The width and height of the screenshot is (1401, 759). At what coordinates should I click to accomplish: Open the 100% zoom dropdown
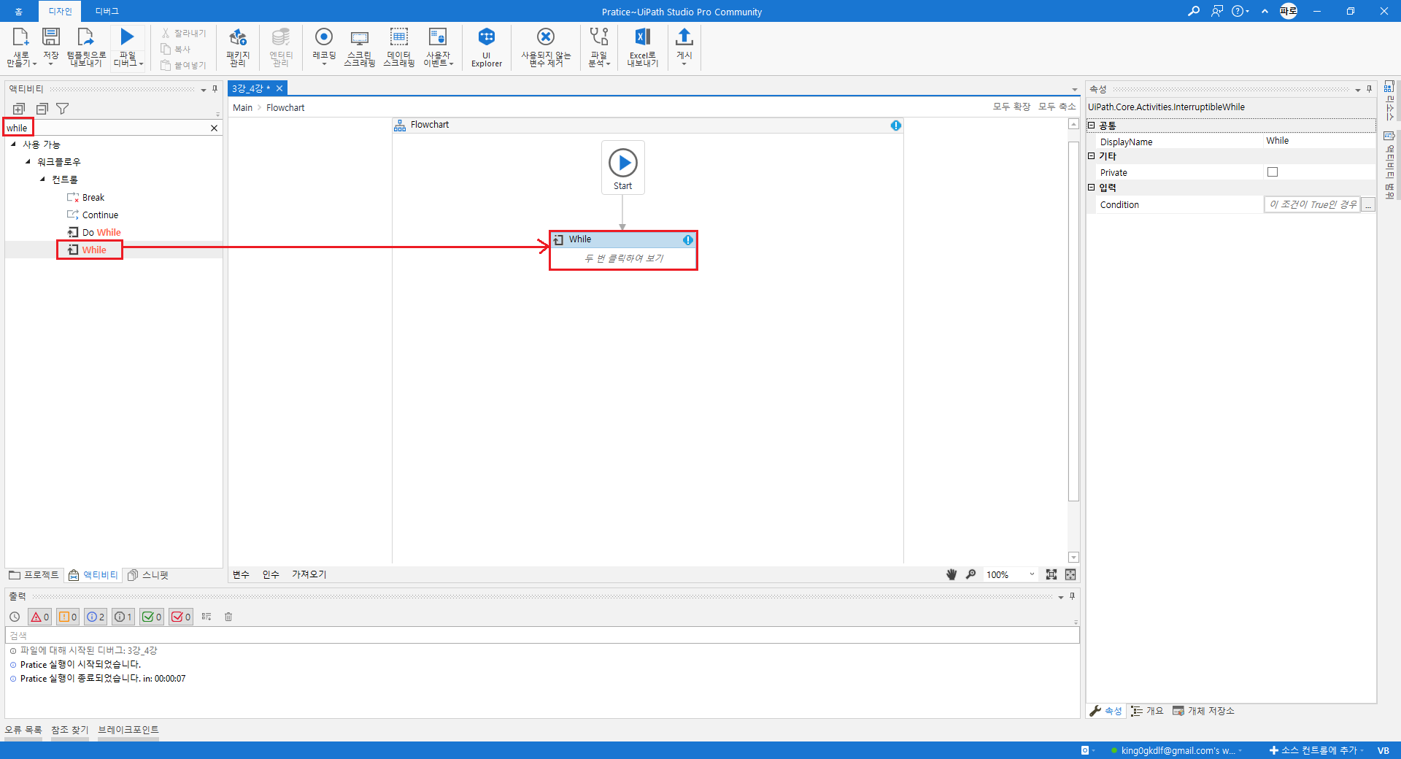(1032, 574)
